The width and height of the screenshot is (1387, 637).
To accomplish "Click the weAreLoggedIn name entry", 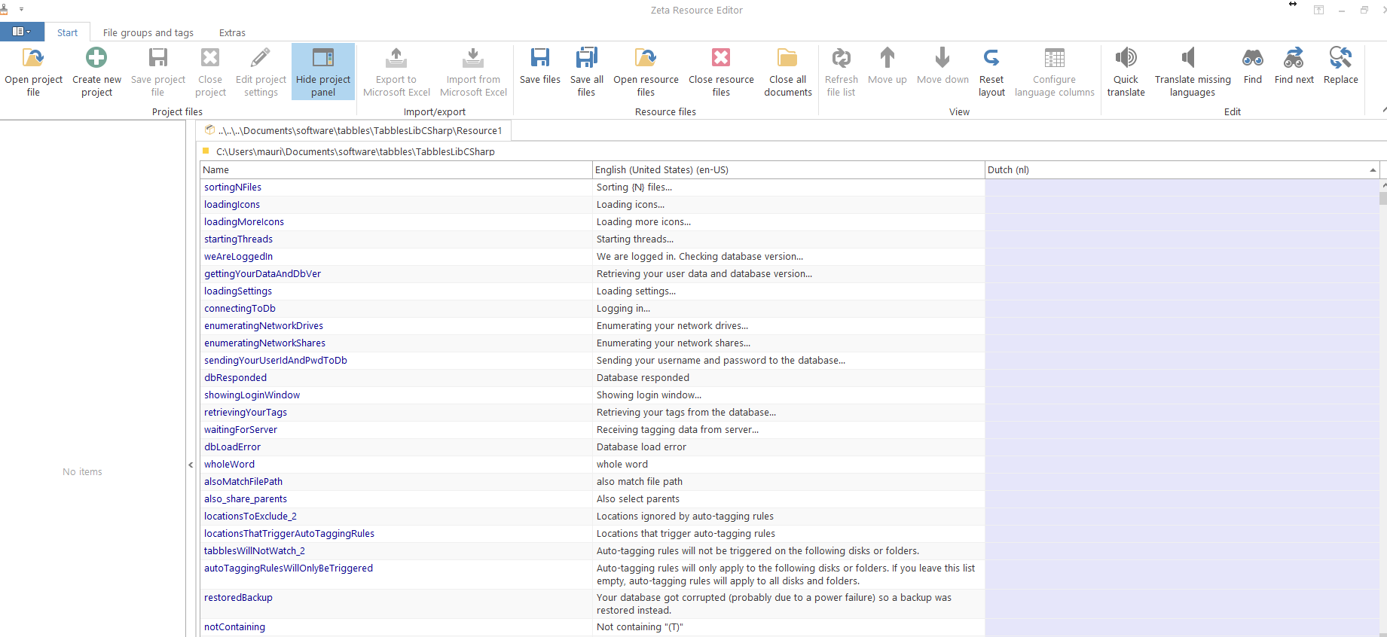I will [x=238, y=257].
